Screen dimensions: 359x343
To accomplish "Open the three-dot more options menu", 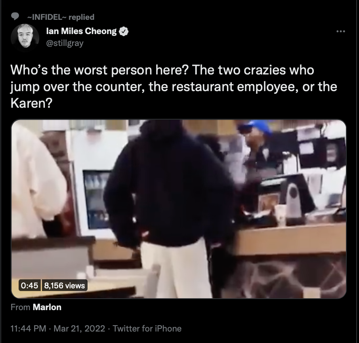I will 341,31.
